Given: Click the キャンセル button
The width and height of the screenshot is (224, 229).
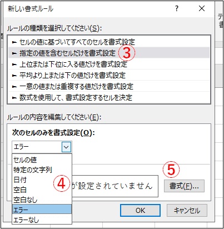Looking at the screenshot, I should click(187, 210).
